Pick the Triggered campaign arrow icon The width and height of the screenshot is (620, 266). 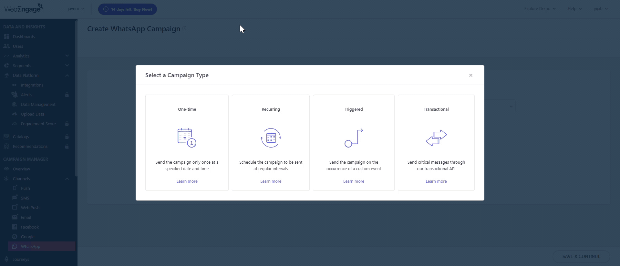point(354,138)
